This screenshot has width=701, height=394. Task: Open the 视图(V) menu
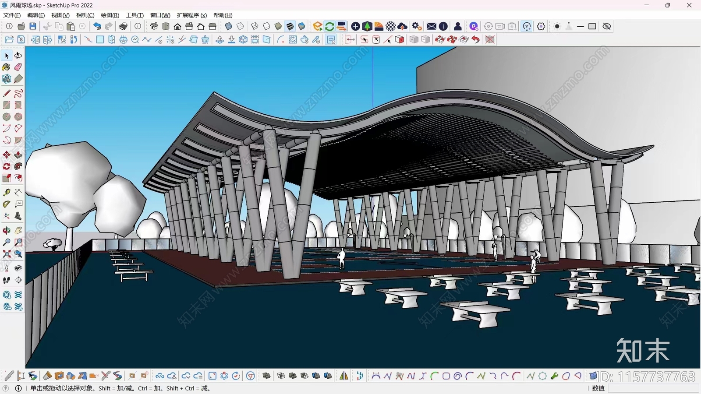pos(60,15)
